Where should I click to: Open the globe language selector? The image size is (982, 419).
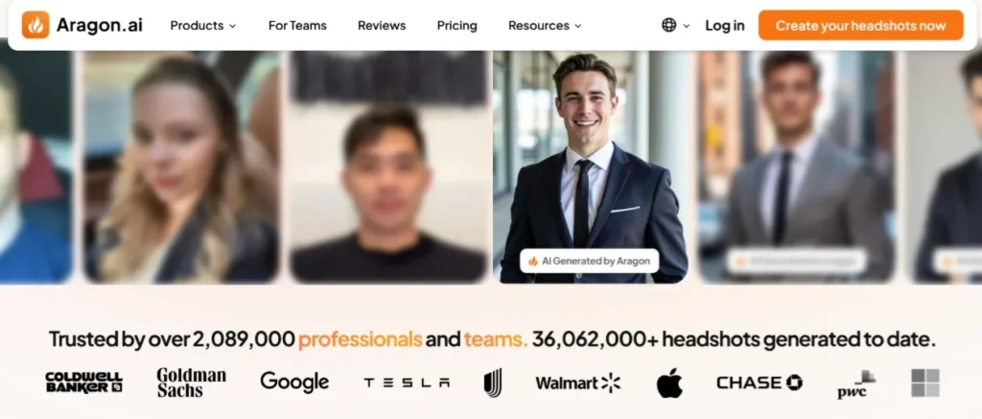coord(668,25)
